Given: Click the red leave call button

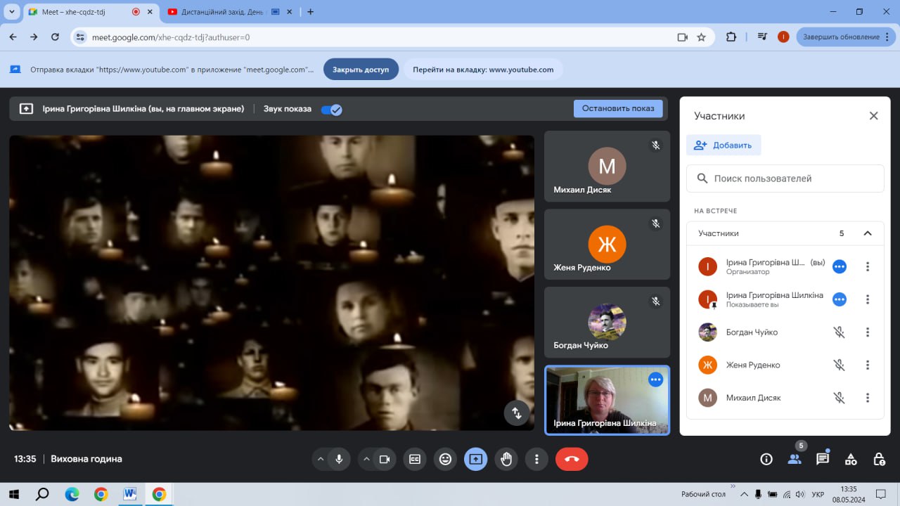Looking at the screenshot, I should (572, 459).
